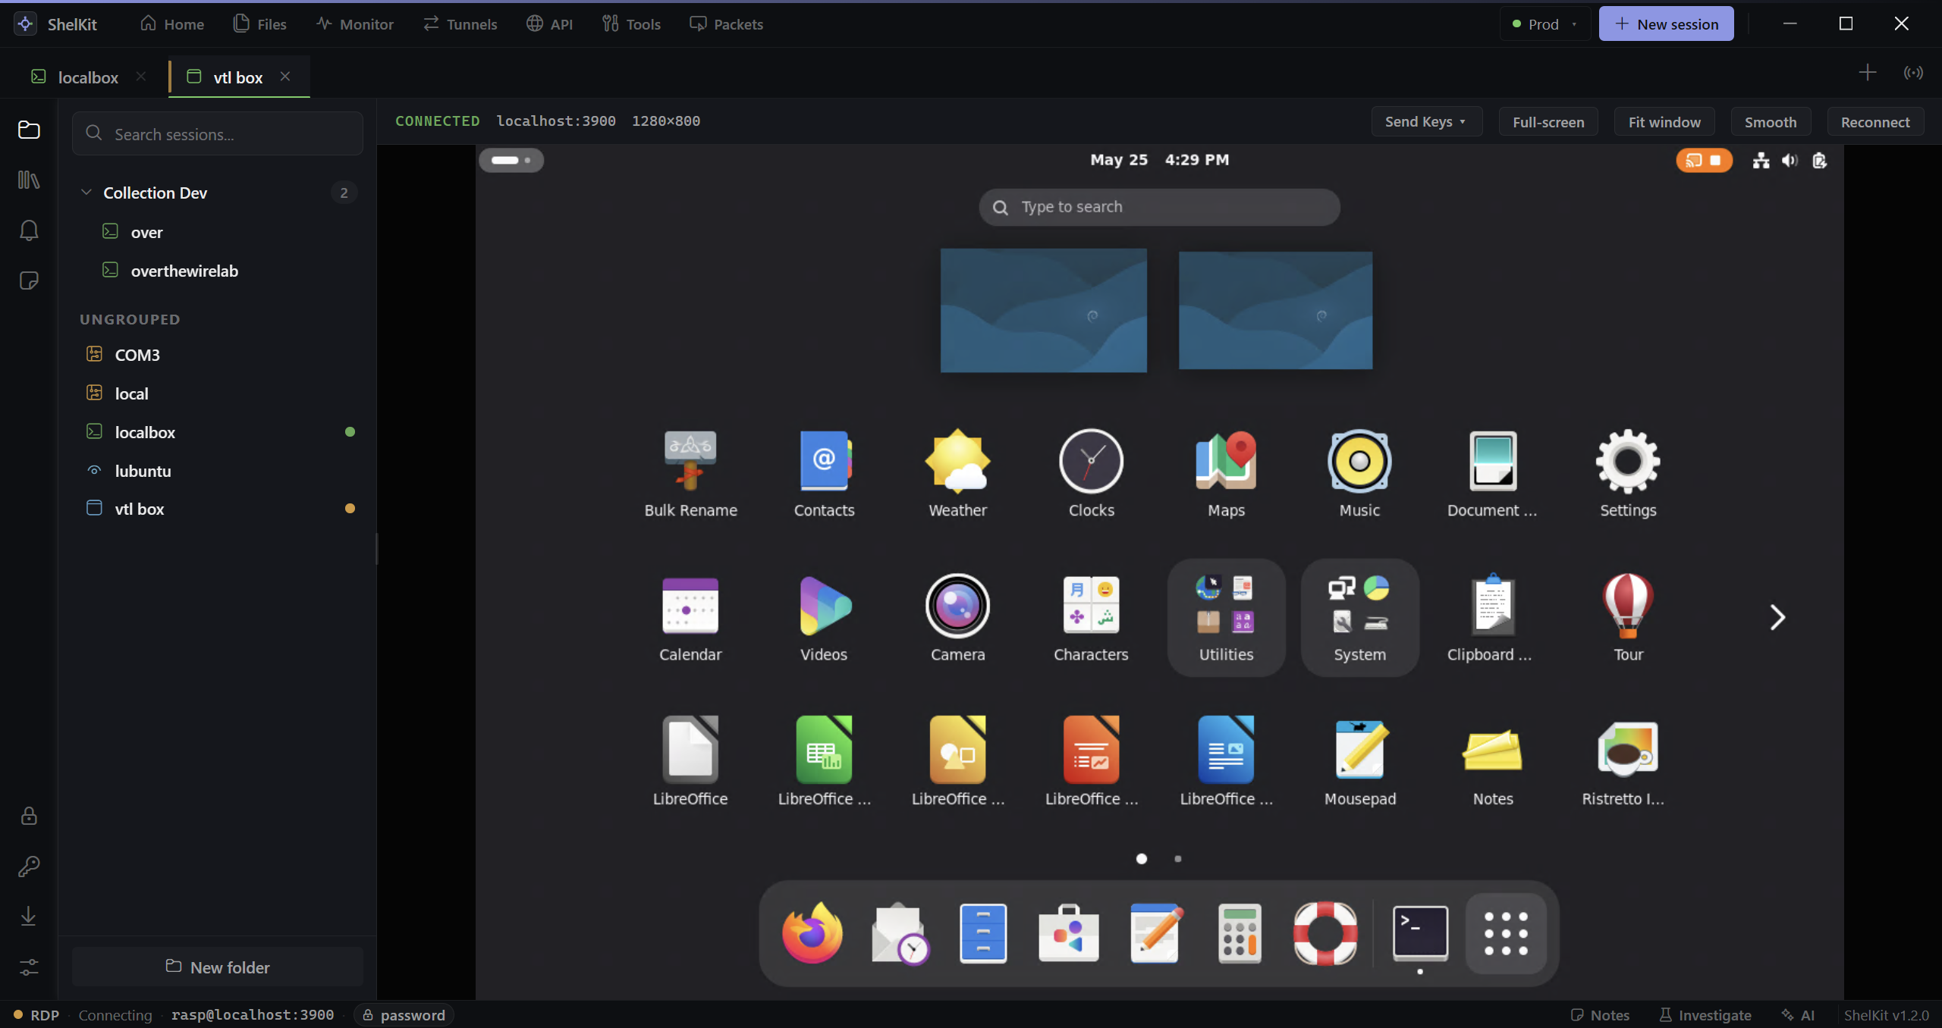Open the Send Keys dropdown
Screen dimensions: 1942x1028
click(x=1426, y=121)
